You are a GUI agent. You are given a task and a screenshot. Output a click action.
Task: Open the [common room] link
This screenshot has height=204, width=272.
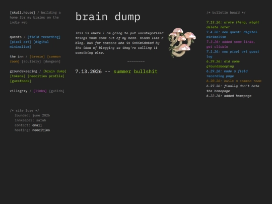pos(35,59)
